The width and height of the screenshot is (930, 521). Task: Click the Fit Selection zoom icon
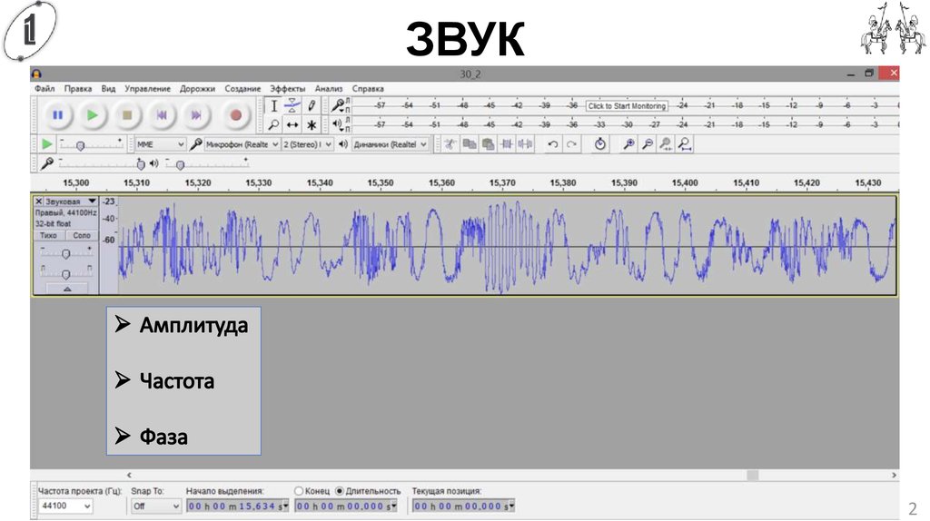(x=666, y=144)
